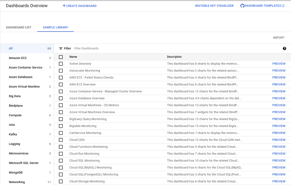Click Azure Virtual Machines - OS Metrics name
Screen dimensions: 291x185
(x=94, y=105)
